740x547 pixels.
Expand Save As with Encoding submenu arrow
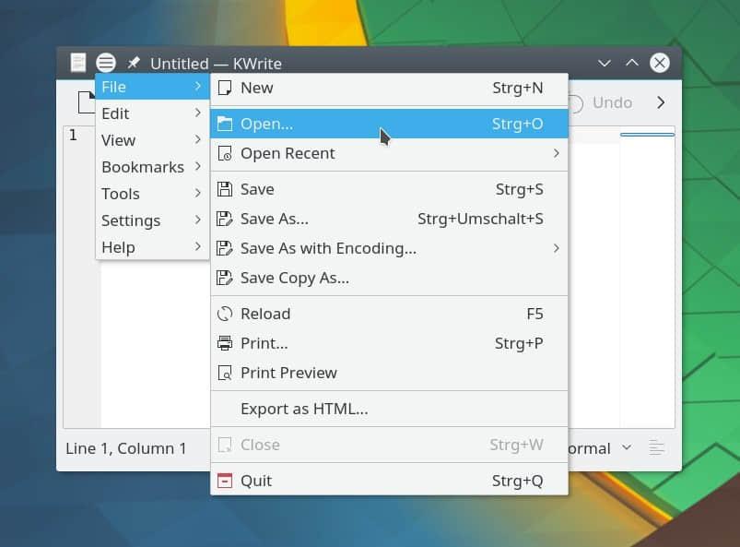coord(556,248)
